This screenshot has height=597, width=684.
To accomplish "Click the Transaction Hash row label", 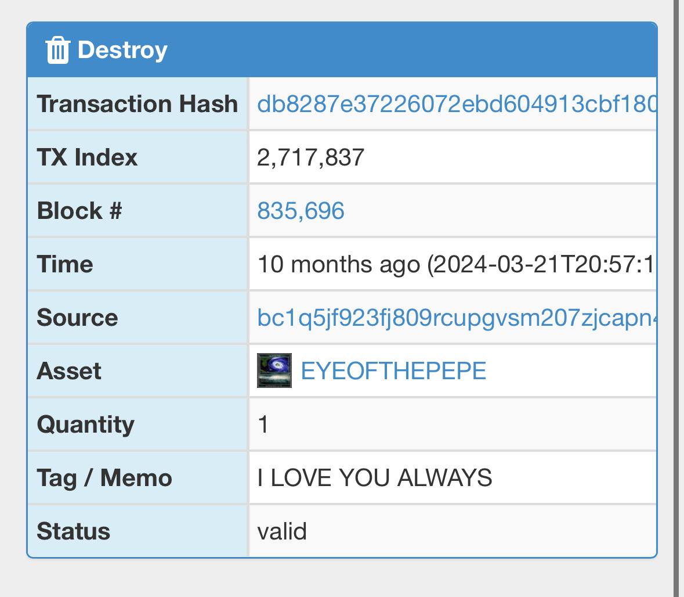I will (137, 104).
